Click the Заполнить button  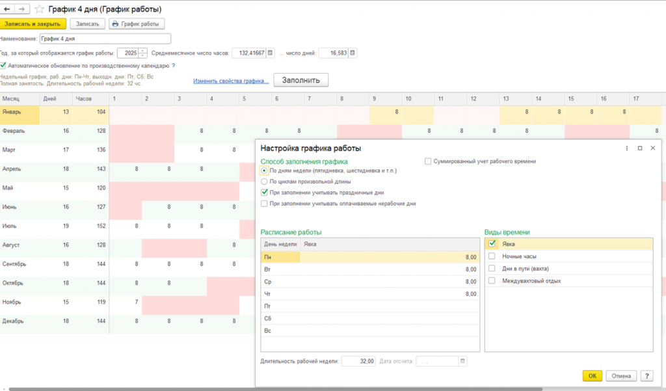[300, 80]
